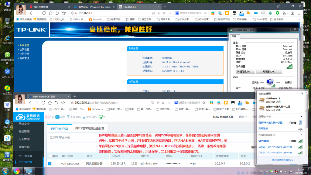This screenshot has width=311, height=175.
Task: Click the lightning speed-mode icon in the top address bar
Action: click(x=159, y=13)
